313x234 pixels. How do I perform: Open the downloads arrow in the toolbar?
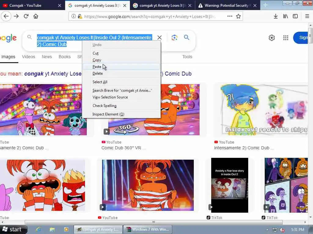[275, 16]
